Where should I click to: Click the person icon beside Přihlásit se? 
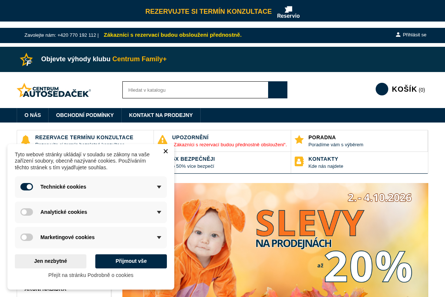398,35
